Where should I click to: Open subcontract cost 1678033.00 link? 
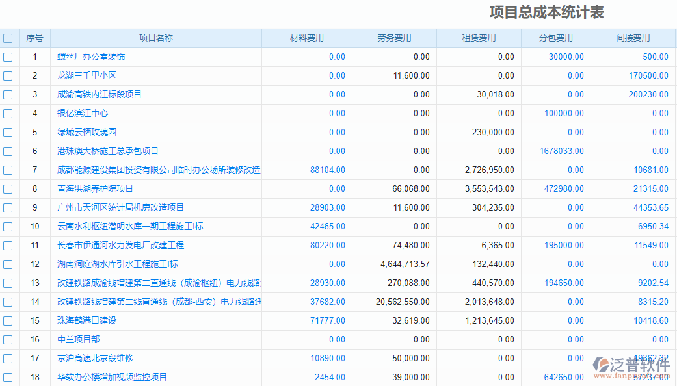561,151
